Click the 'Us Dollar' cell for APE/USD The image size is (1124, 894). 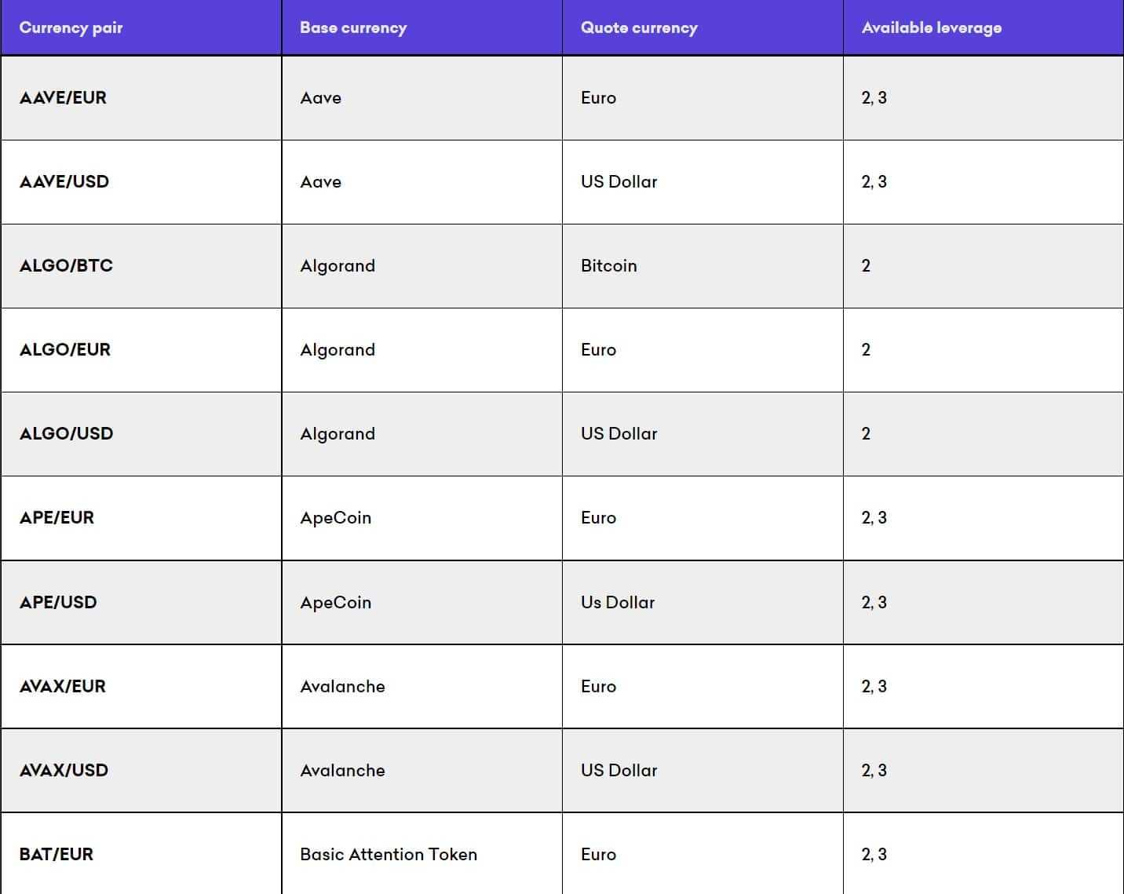(x=618, y=603)
